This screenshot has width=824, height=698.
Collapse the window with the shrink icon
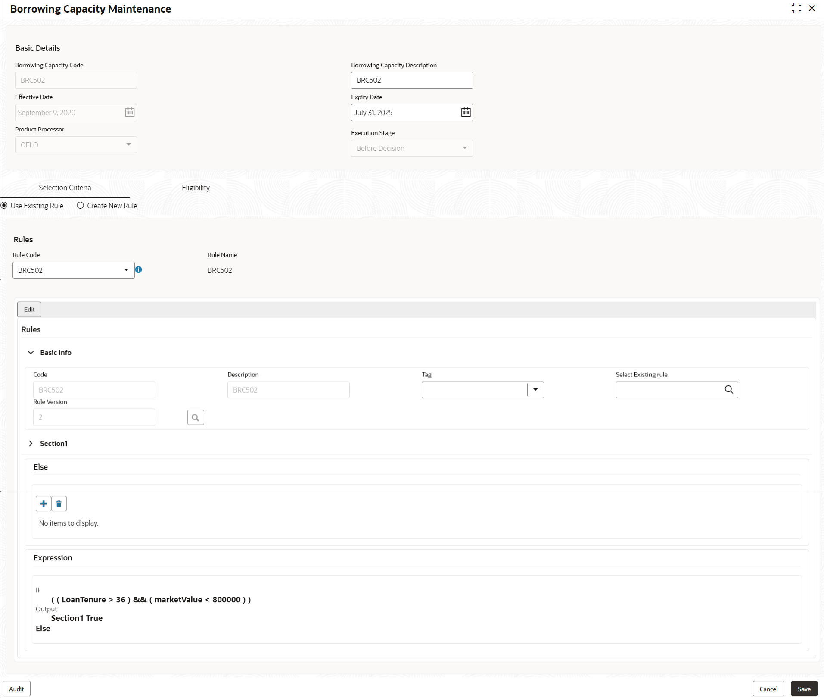click(796, 8)
